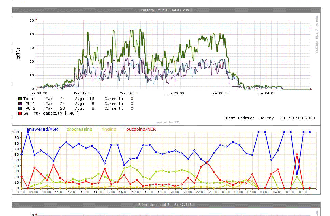The height and width of the screenshot is (216, 330).
Task: Toggle the ringing series legend
Action: tap(106, 129)
